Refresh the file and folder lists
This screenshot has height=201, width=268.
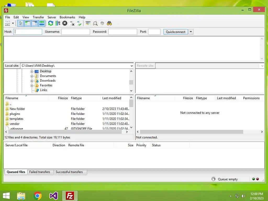(x=51, y=23)
